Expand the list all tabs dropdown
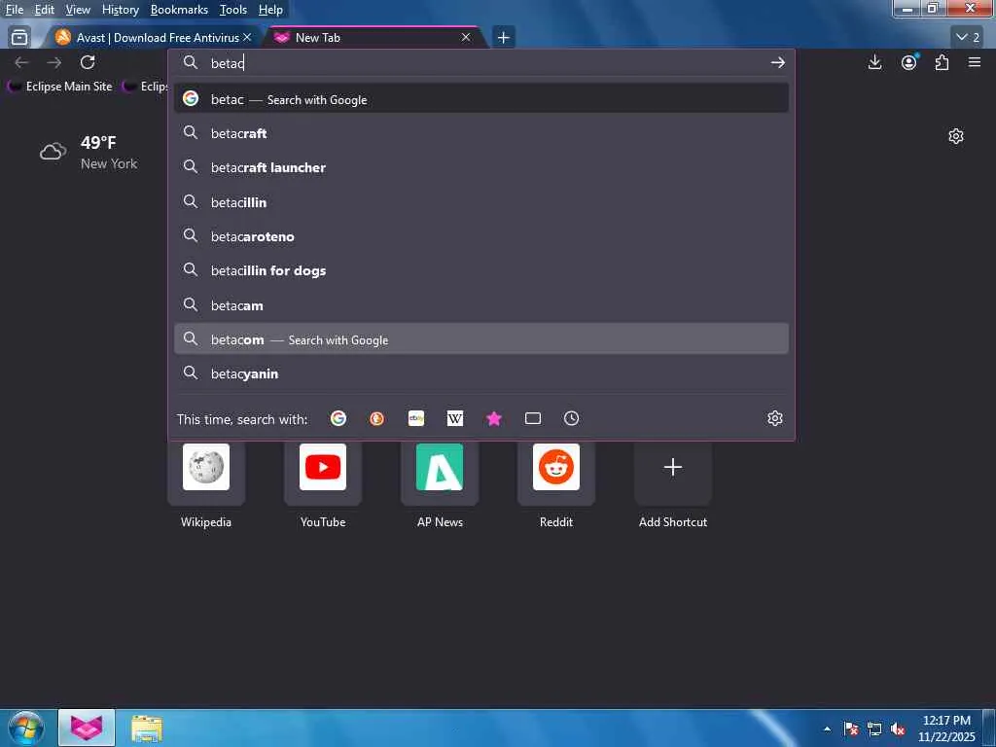996x747 pixels. 968,38
